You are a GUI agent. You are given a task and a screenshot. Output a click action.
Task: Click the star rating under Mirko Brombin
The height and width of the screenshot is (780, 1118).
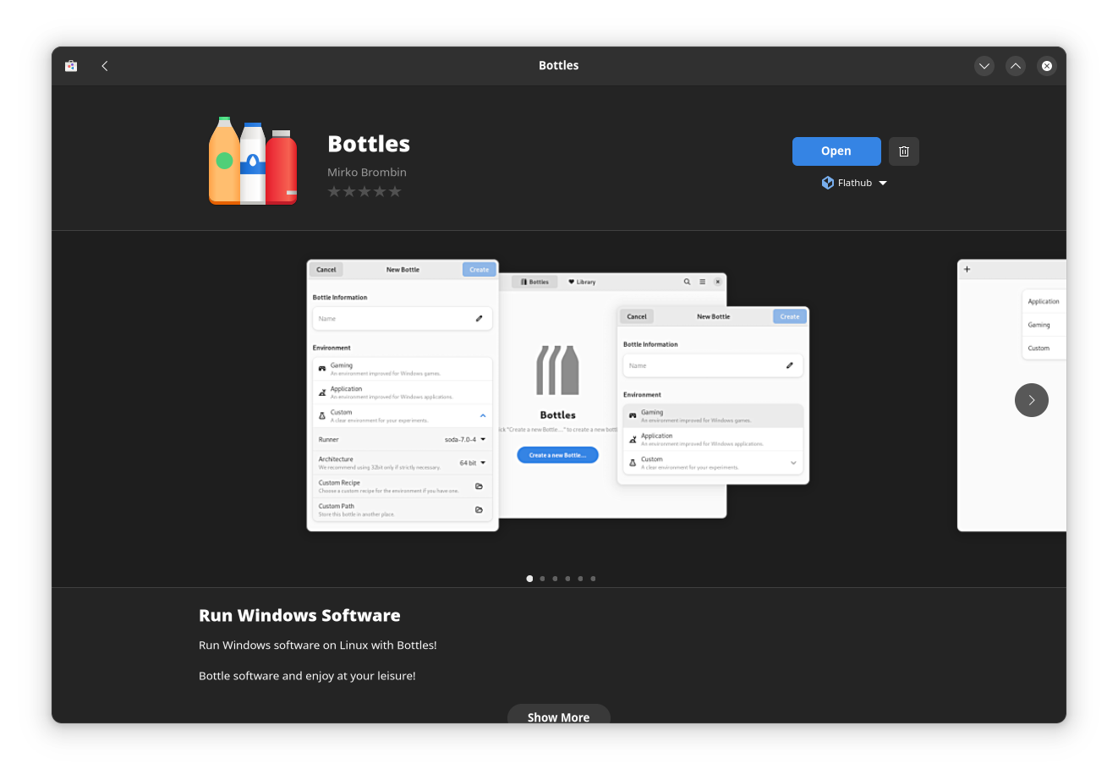364,192
